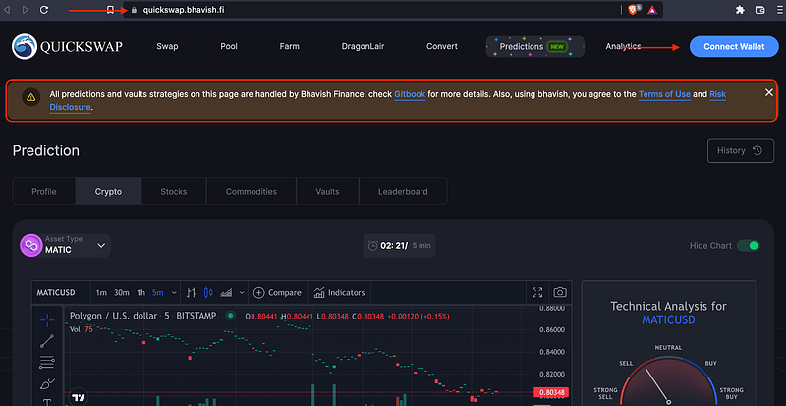This screenshot has width=786, height=406.
Task: Click the green market status dot
Action: coord(231,316)
